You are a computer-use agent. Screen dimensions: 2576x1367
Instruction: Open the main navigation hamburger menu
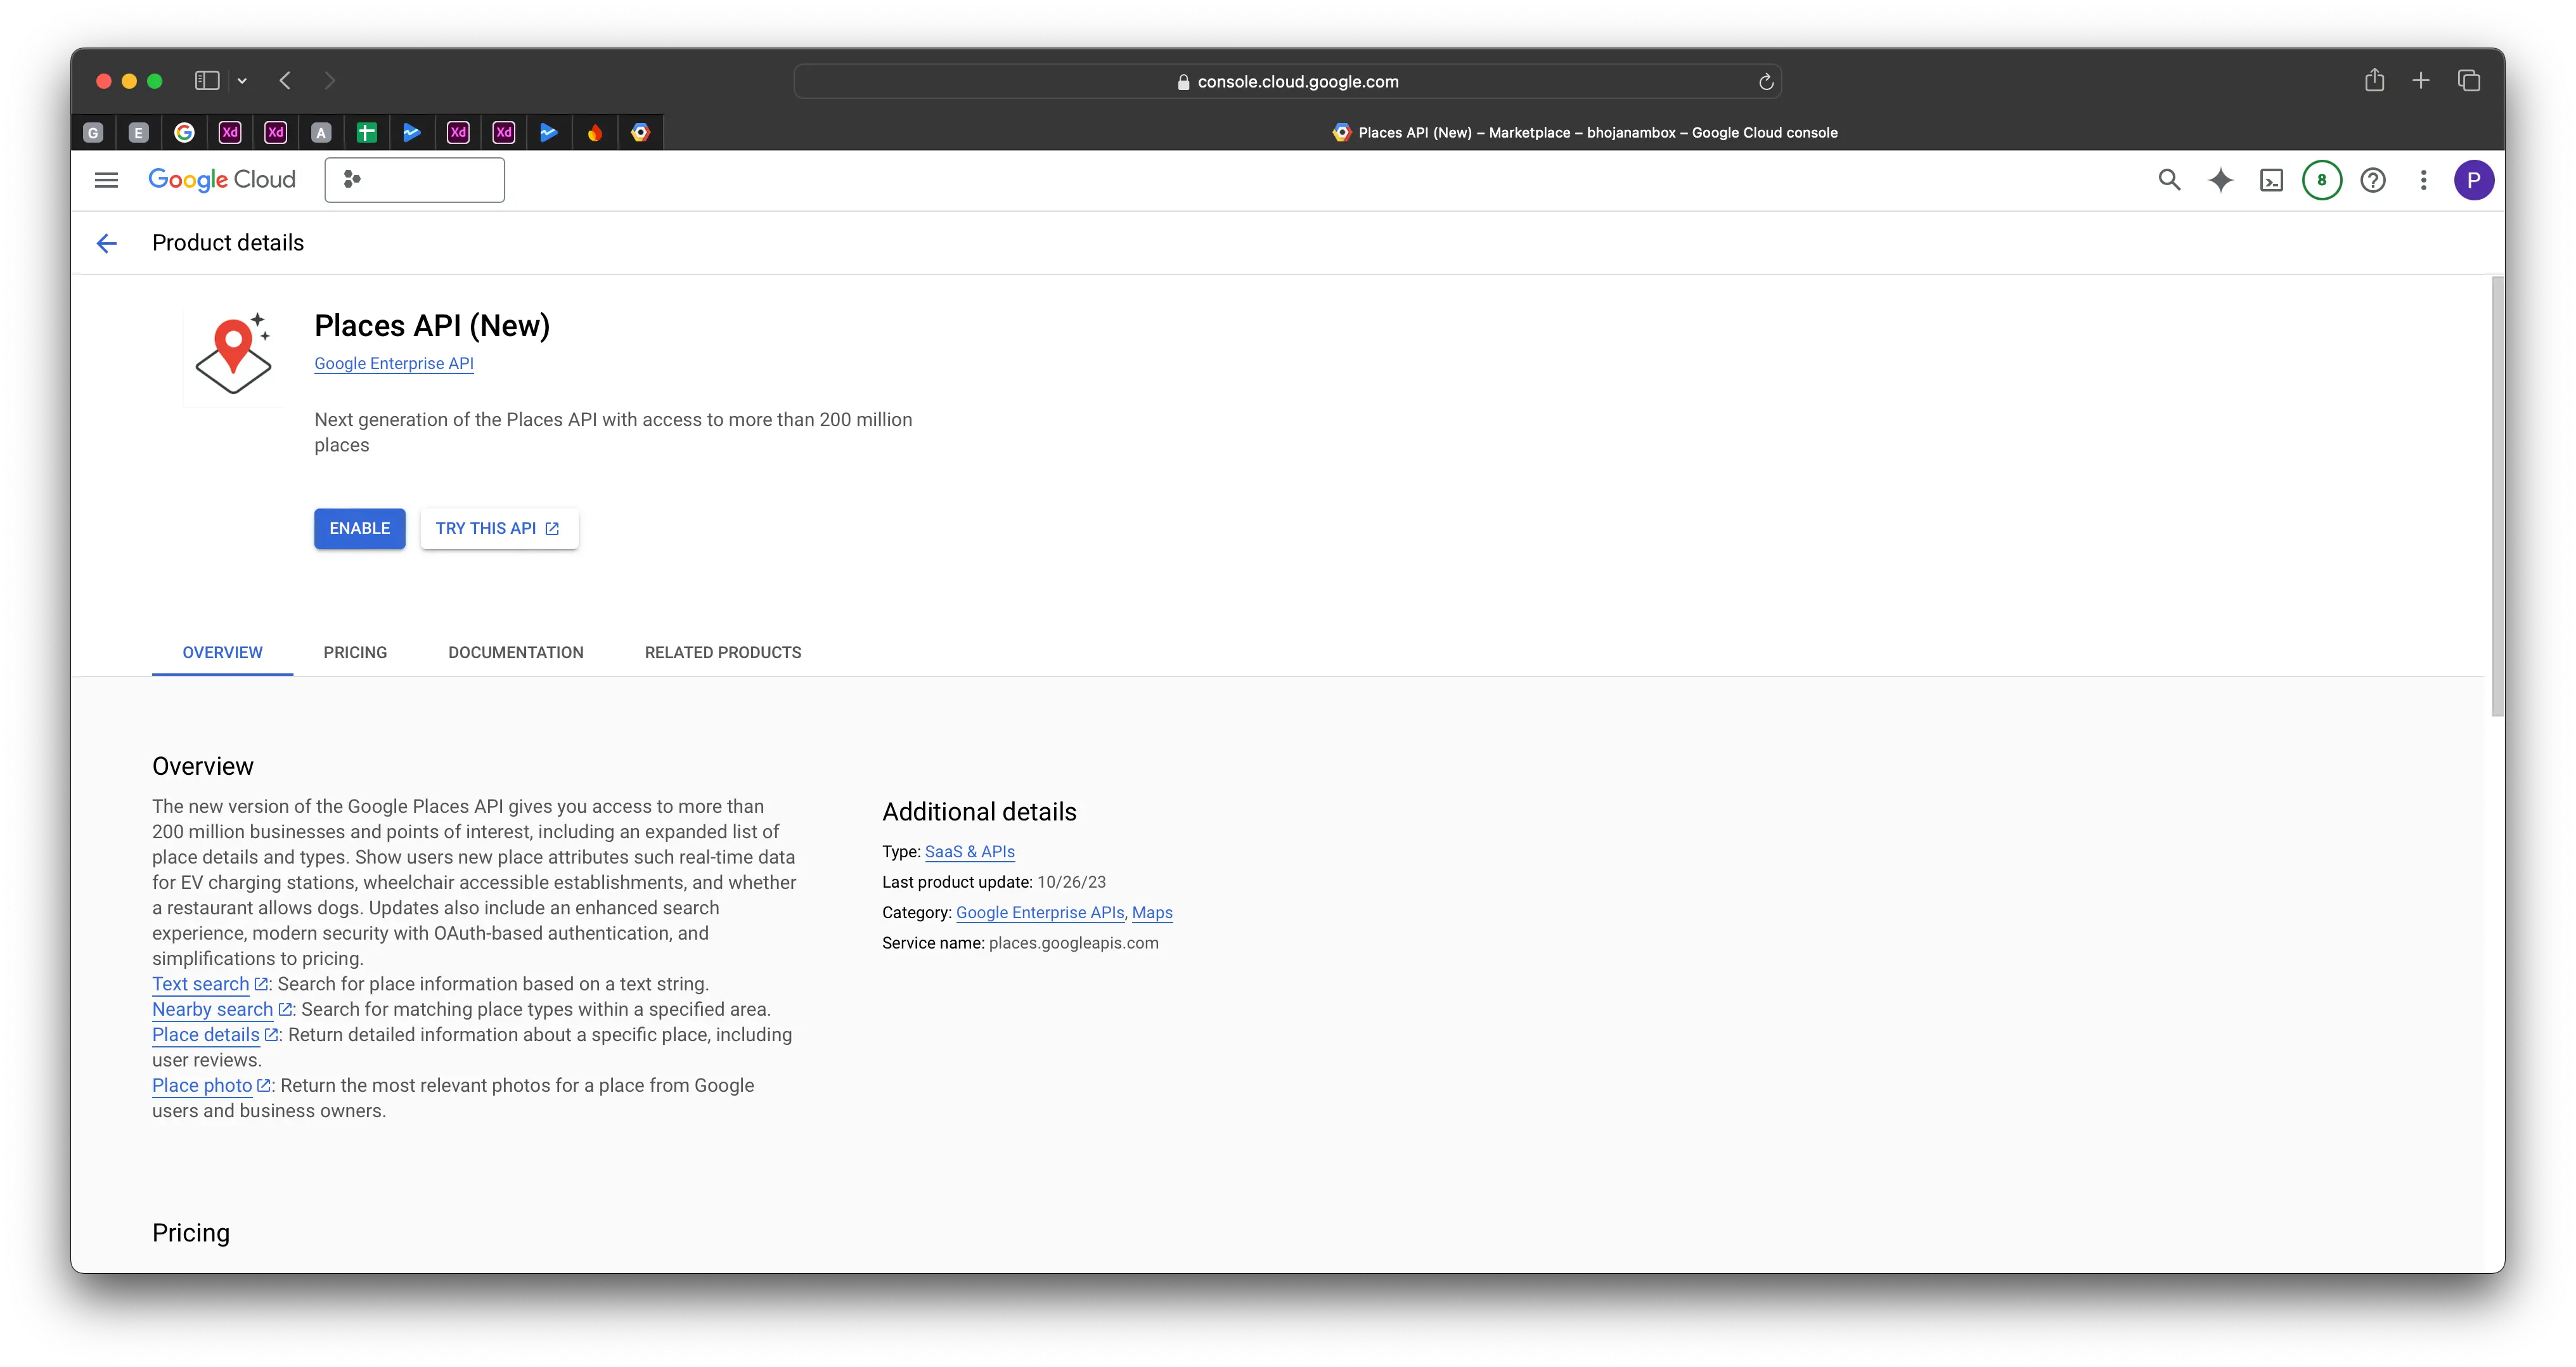[106, 180]
